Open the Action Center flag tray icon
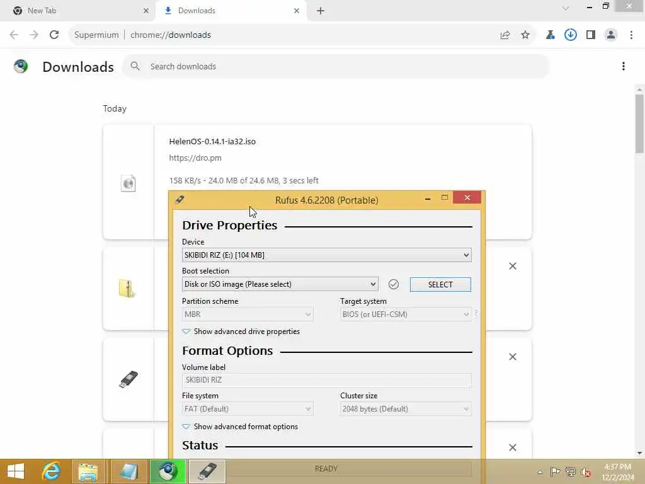This screenshot has height=484, width=645. 555,471
